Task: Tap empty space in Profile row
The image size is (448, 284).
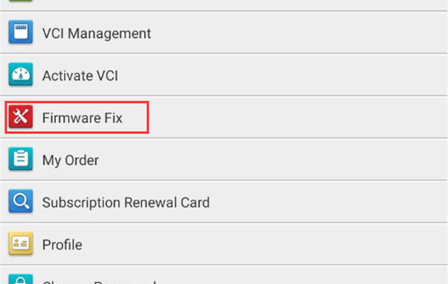Action: click(x=263, y=244)
